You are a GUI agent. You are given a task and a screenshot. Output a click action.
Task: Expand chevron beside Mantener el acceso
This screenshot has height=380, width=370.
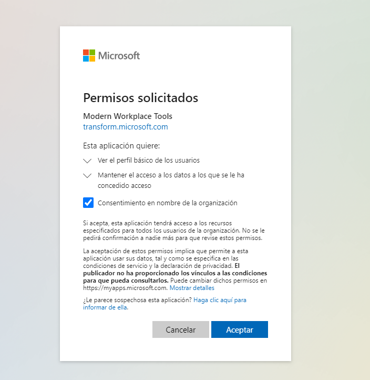click(x=87, y=175)
